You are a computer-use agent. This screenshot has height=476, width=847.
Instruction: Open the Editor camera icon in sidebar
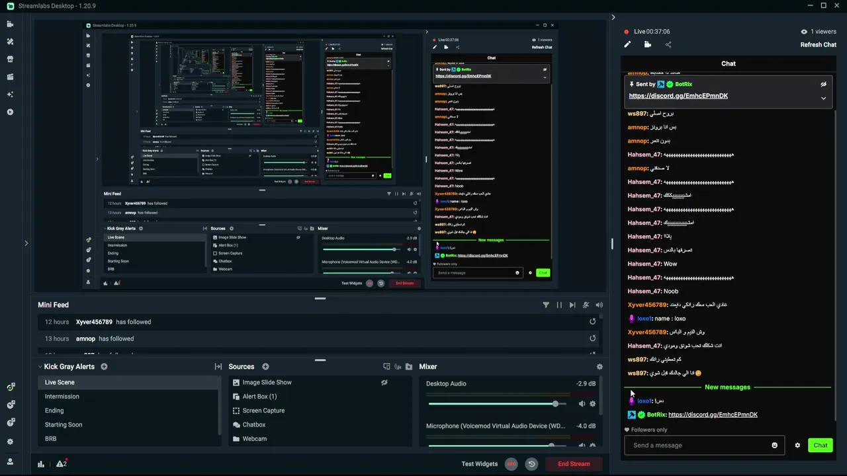pyautogui.click(x=10, y=24)
